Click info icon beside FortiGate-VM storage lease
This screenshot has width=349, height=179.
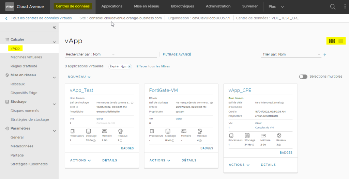(x=211, y=103)
